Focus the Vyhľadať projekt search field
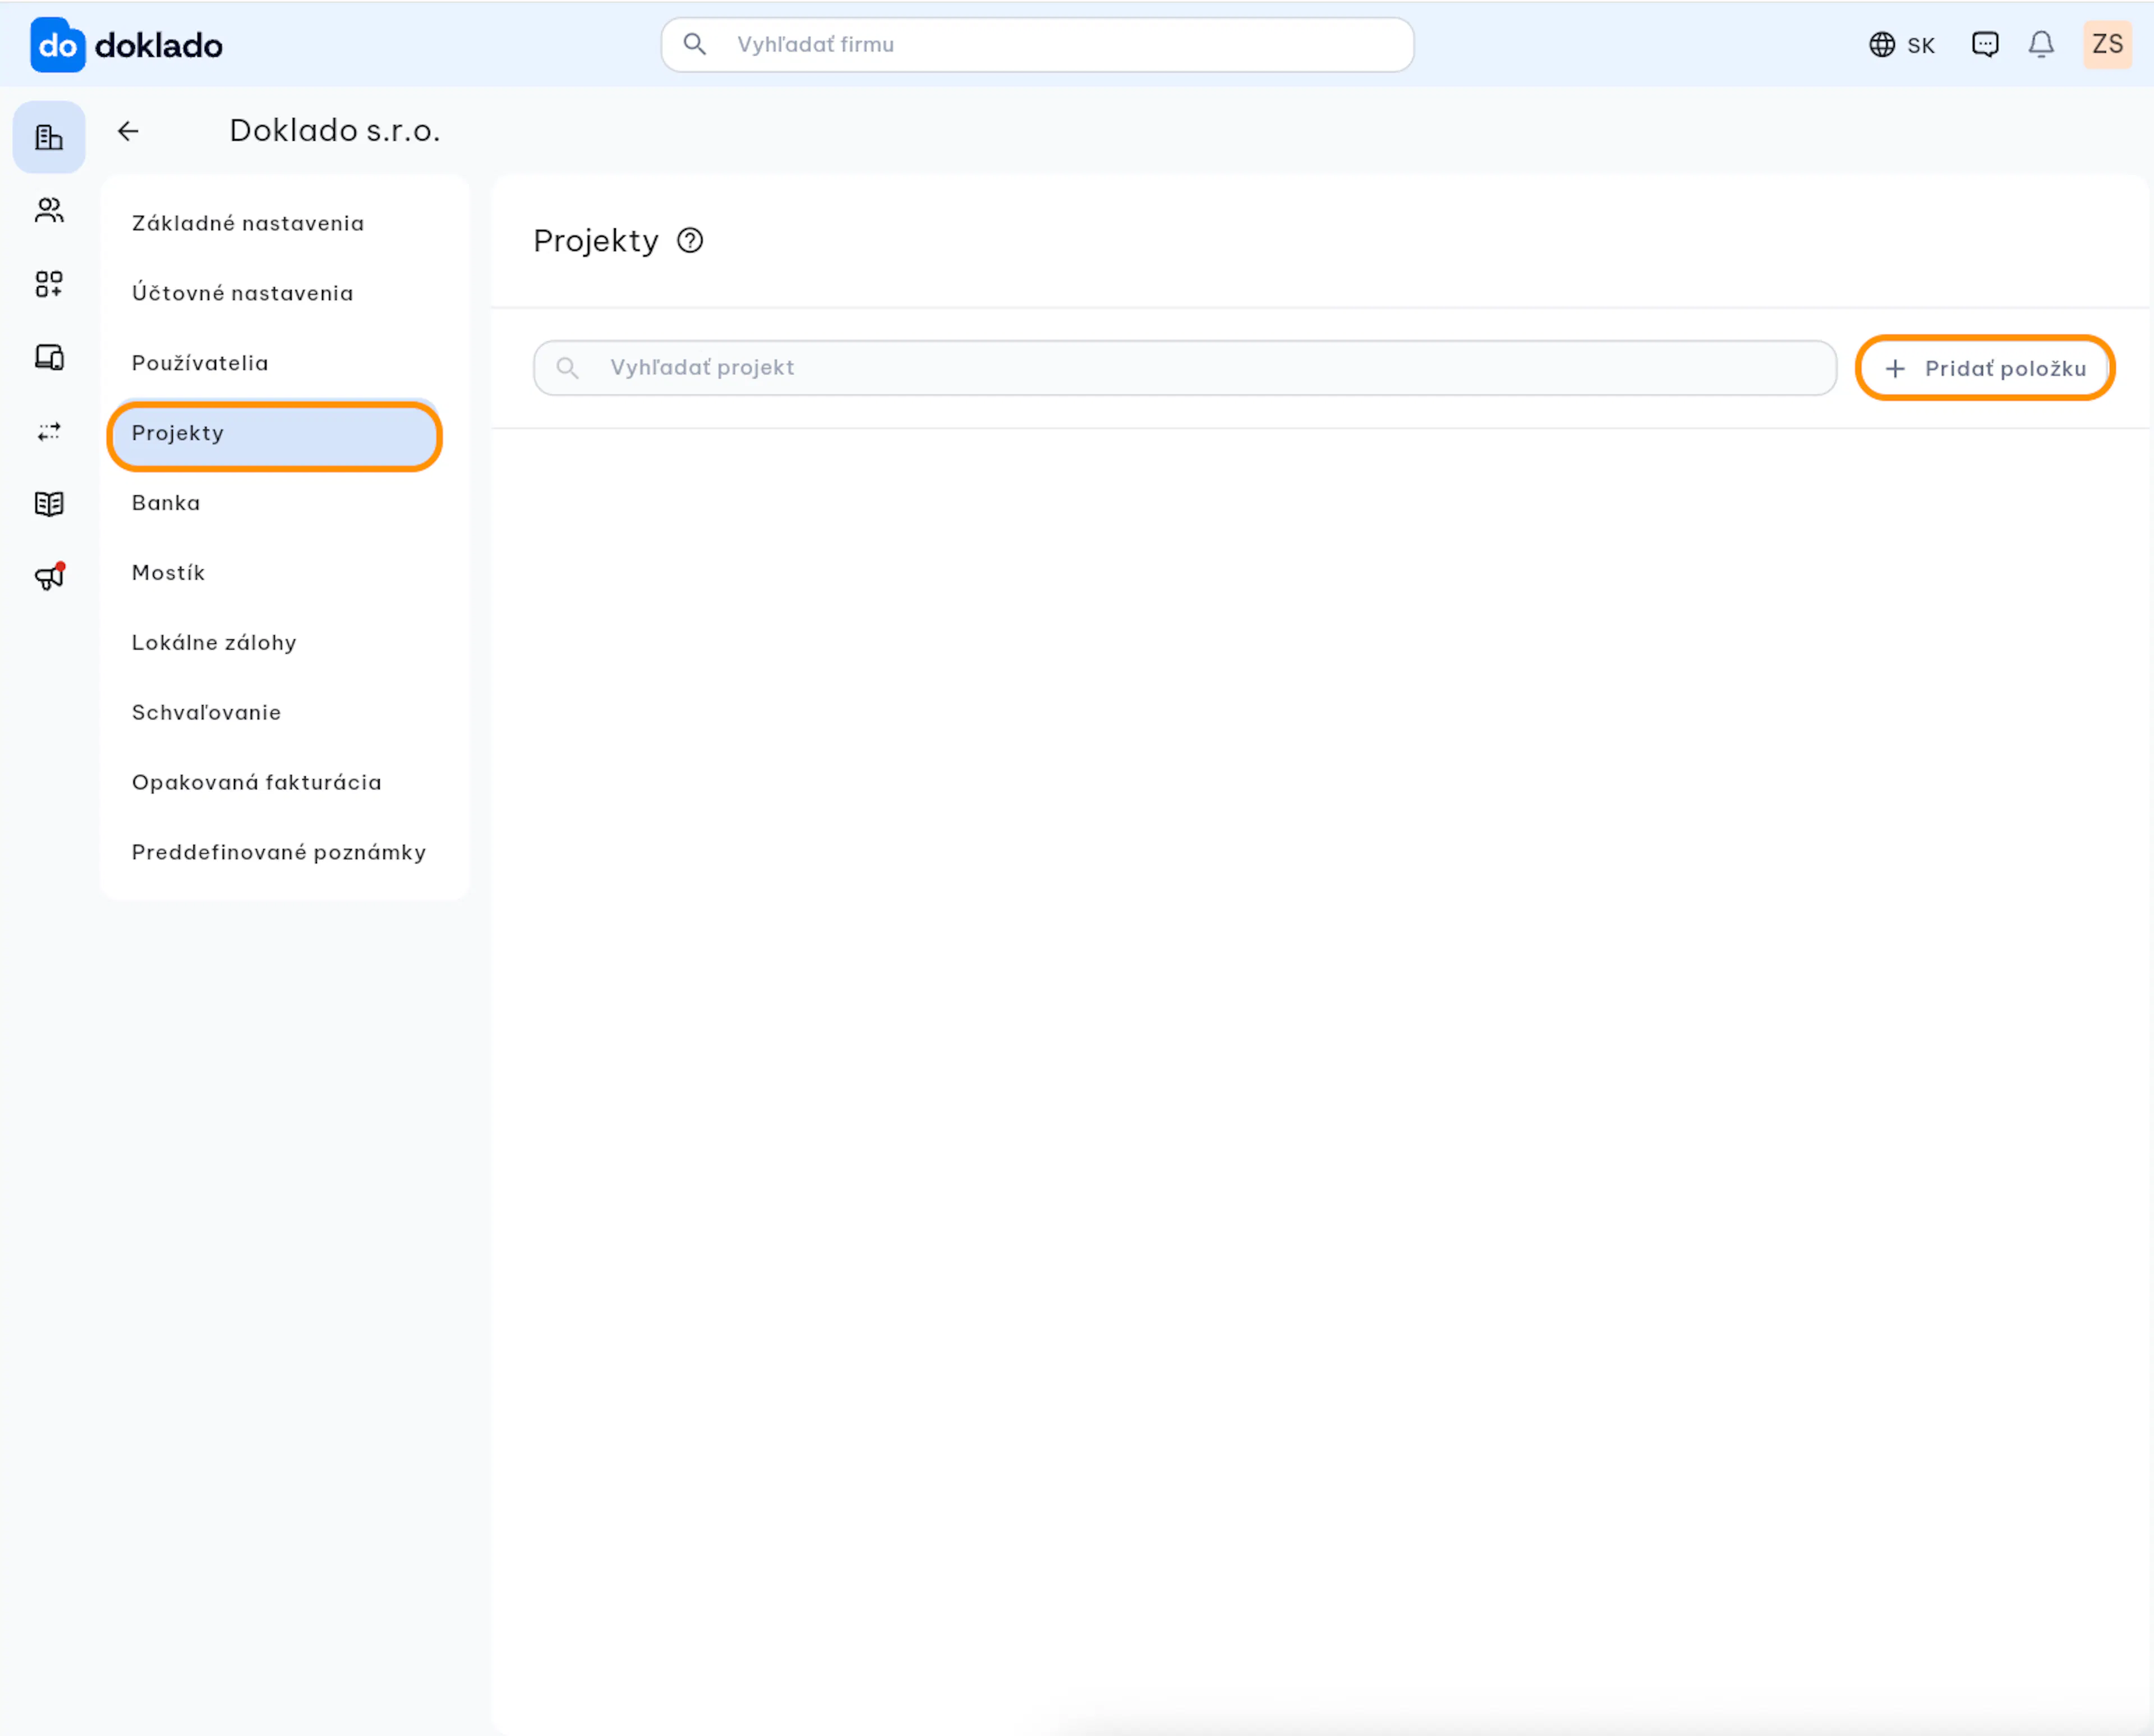Screen dimensions: 2154x1736 tap(1185, 368)
